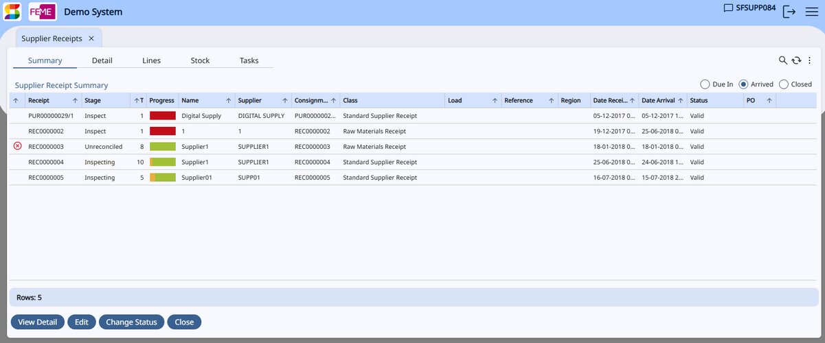Image resolution: width=825 pixels, height=343 pixels.
Task: Click the red progress bar for REC0000002
Action: pyautogui.click(x=163, y=131)
